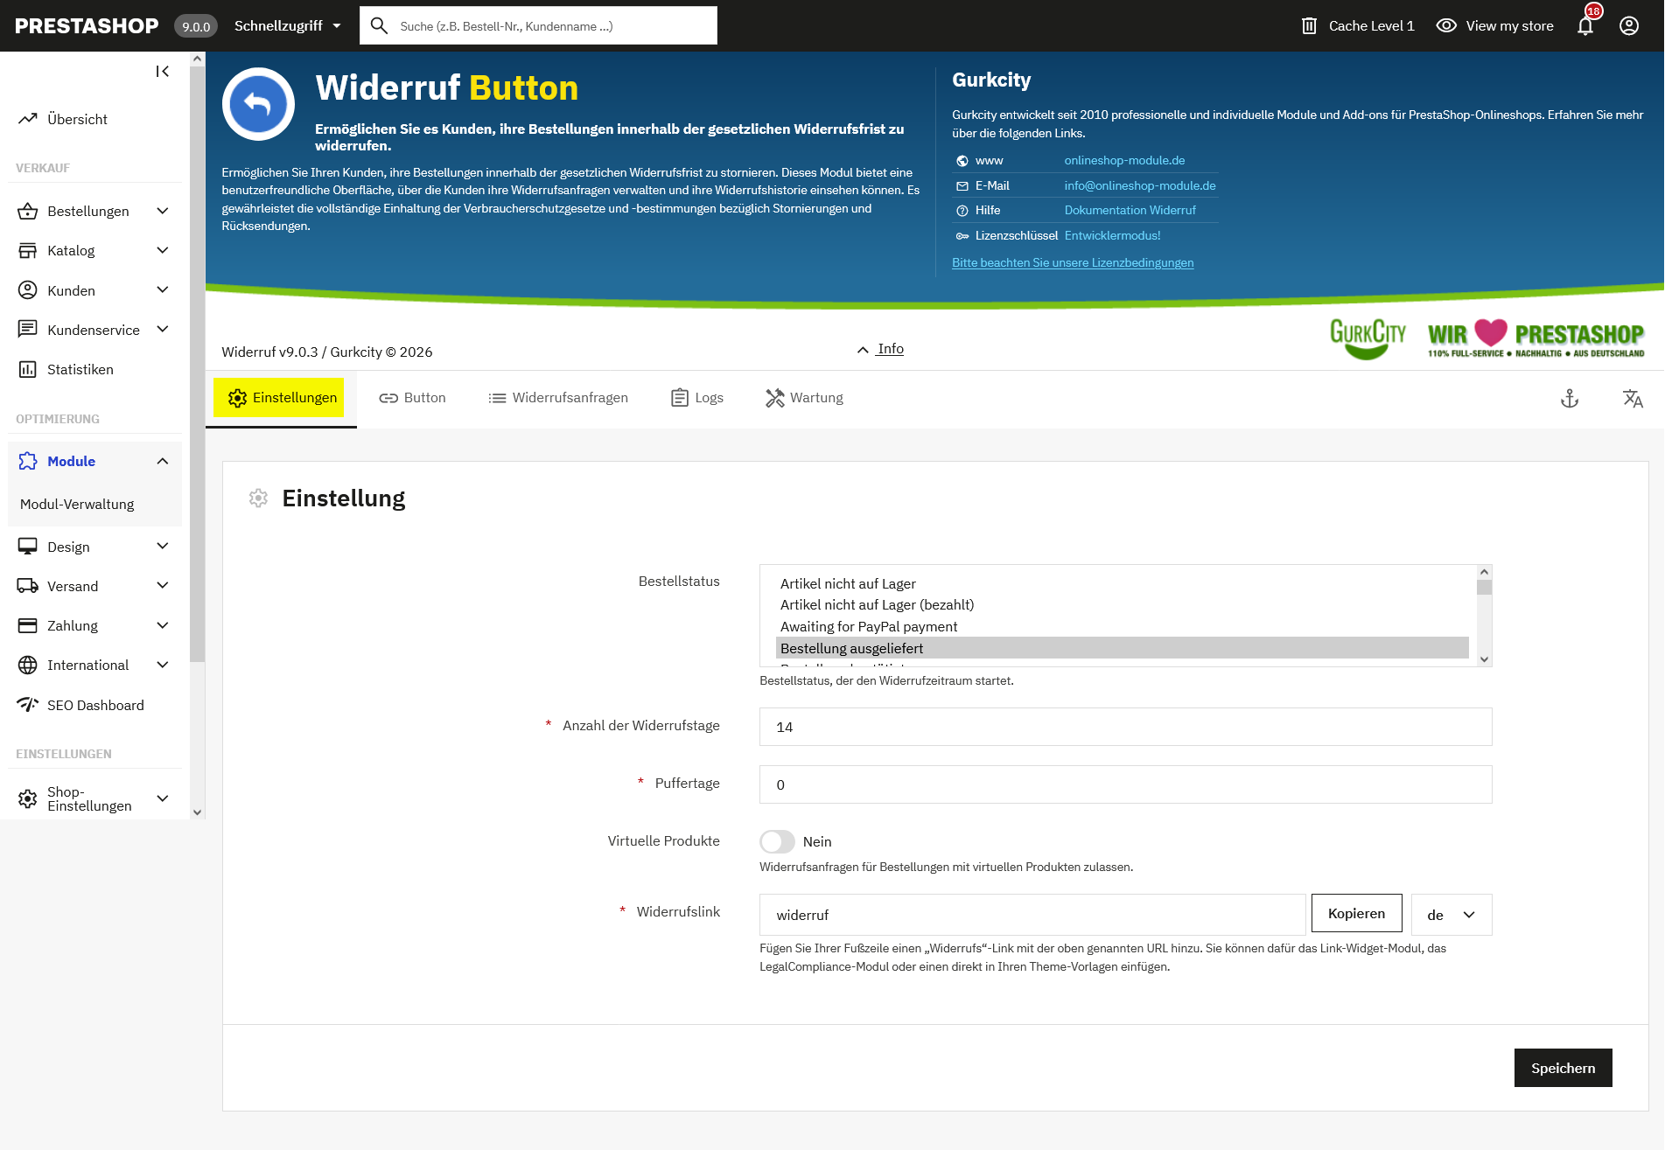Image resolution: width=1665 pixels, height=1150 pixels.
Task: Click the info@onlineshop-module.de email link
Action: [x=1140, y=185]
